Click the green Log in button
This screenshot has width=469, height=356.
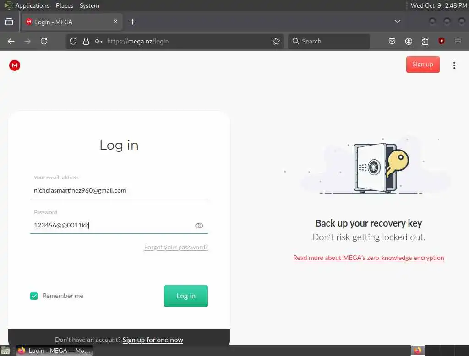pos(186,296)
